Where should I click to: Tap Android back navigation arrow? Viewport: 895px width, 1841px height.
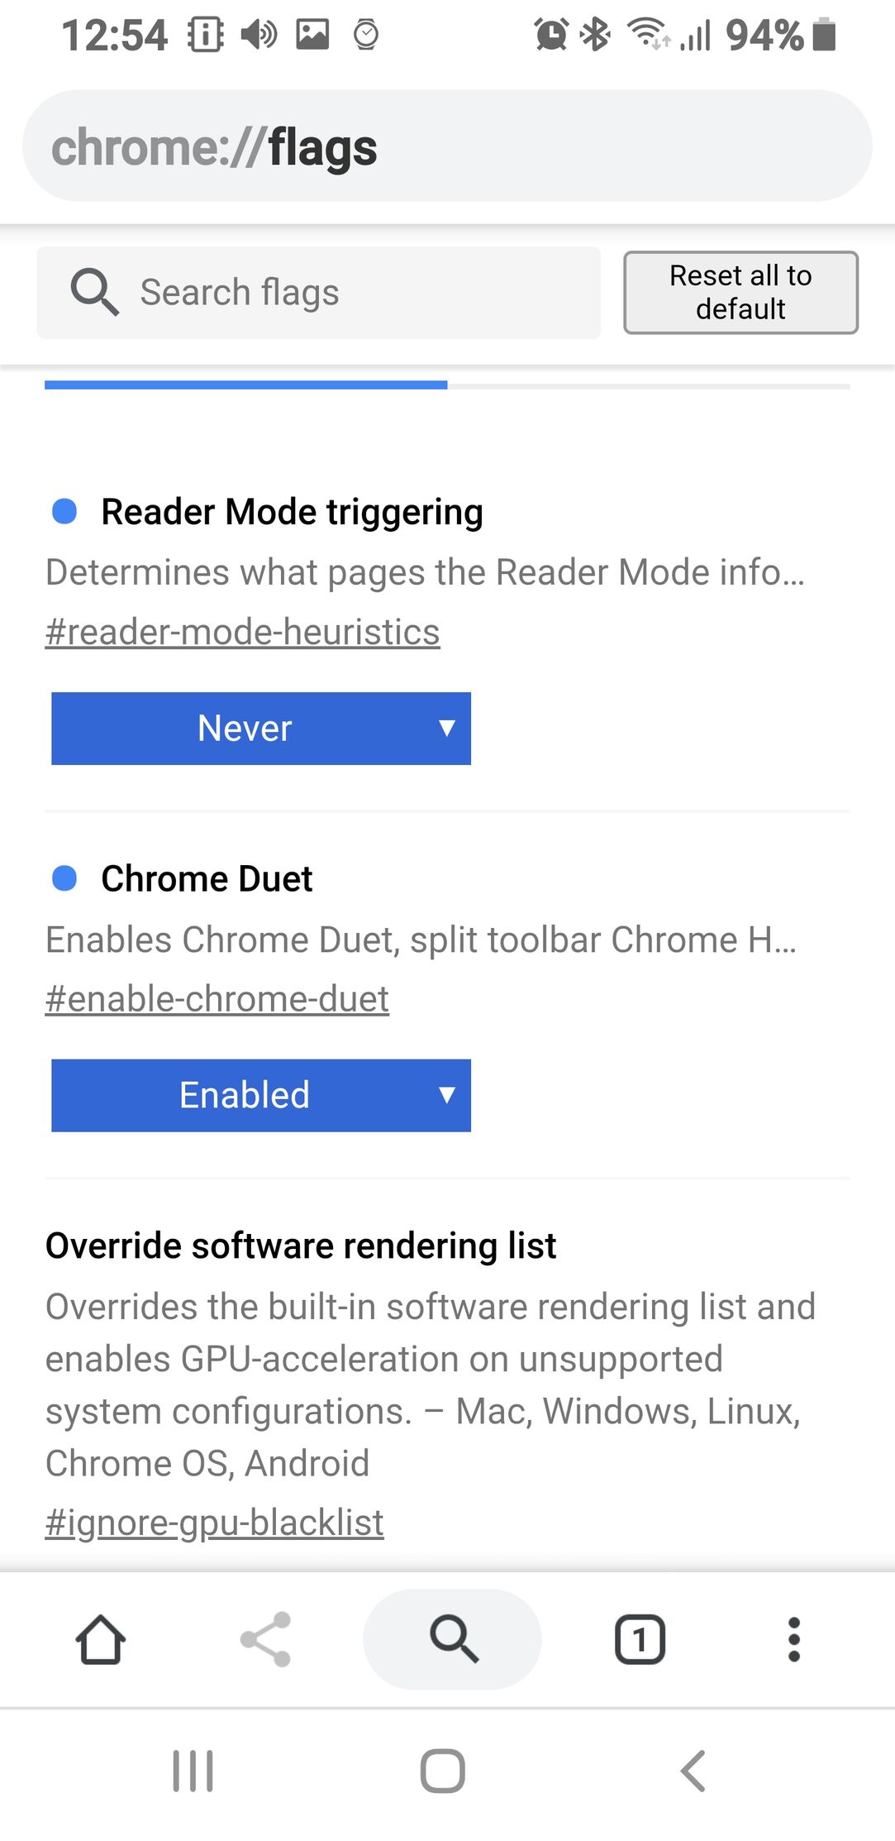point(693,1771)
